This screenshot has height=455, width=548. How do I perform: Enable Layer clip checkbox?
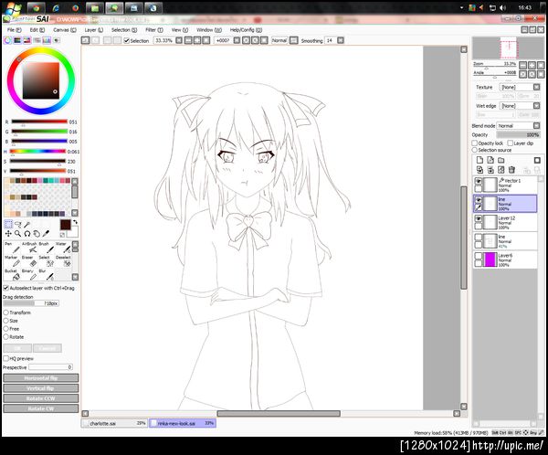tap(511, 143)
